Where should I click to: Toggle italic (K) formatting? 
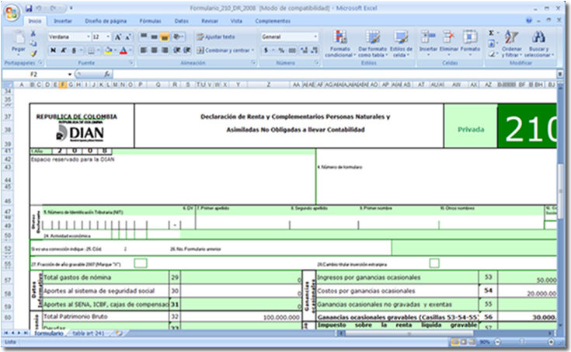[64, 51]
